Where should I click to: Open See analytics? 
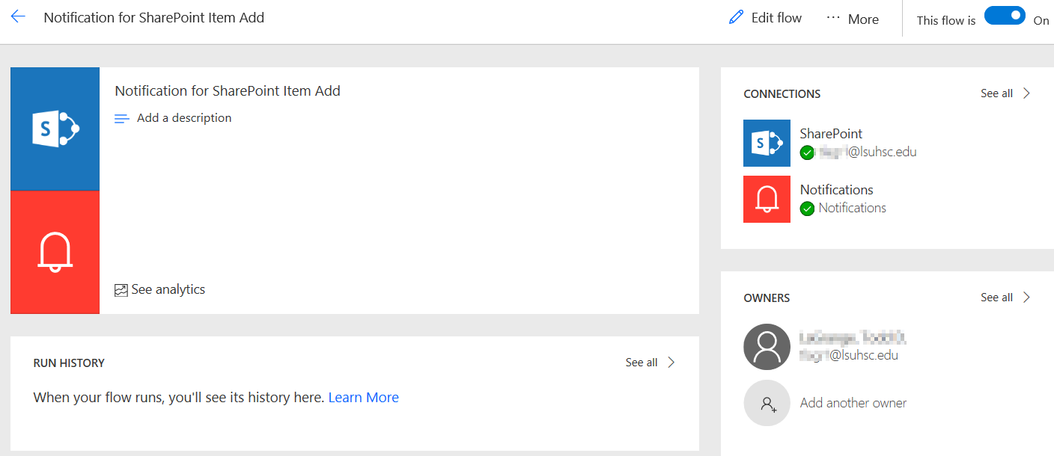pos(168,289)
